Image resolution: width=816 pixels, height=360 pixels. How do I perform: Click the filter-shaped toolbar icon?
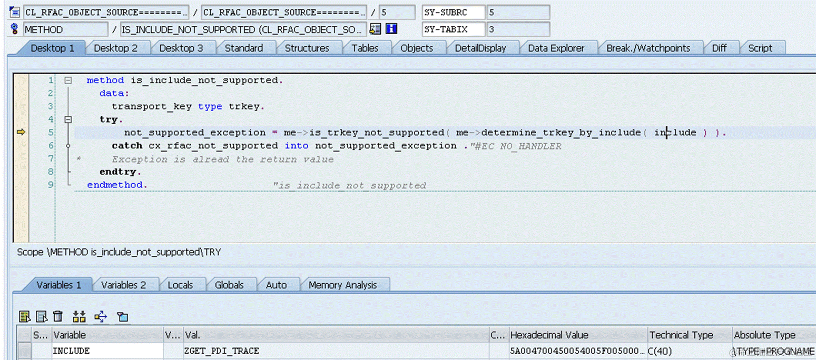pos(122,316)
